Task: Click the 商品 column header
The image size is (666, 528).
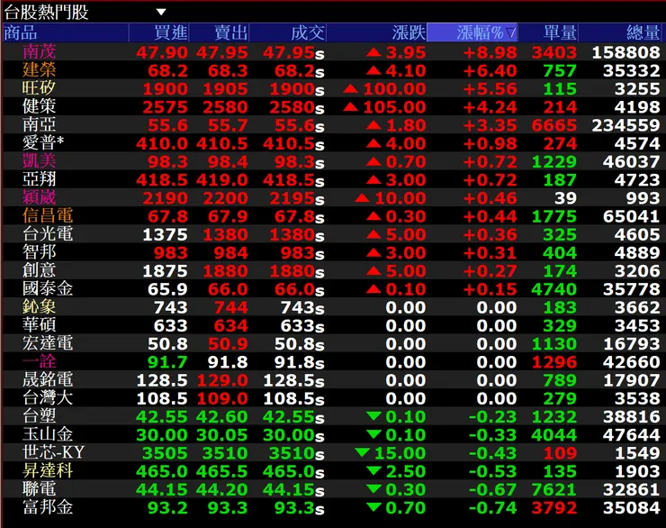Action: (x=66, y=32)
